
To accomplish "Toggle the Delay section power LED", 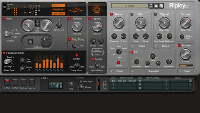I will pos(4,19).
